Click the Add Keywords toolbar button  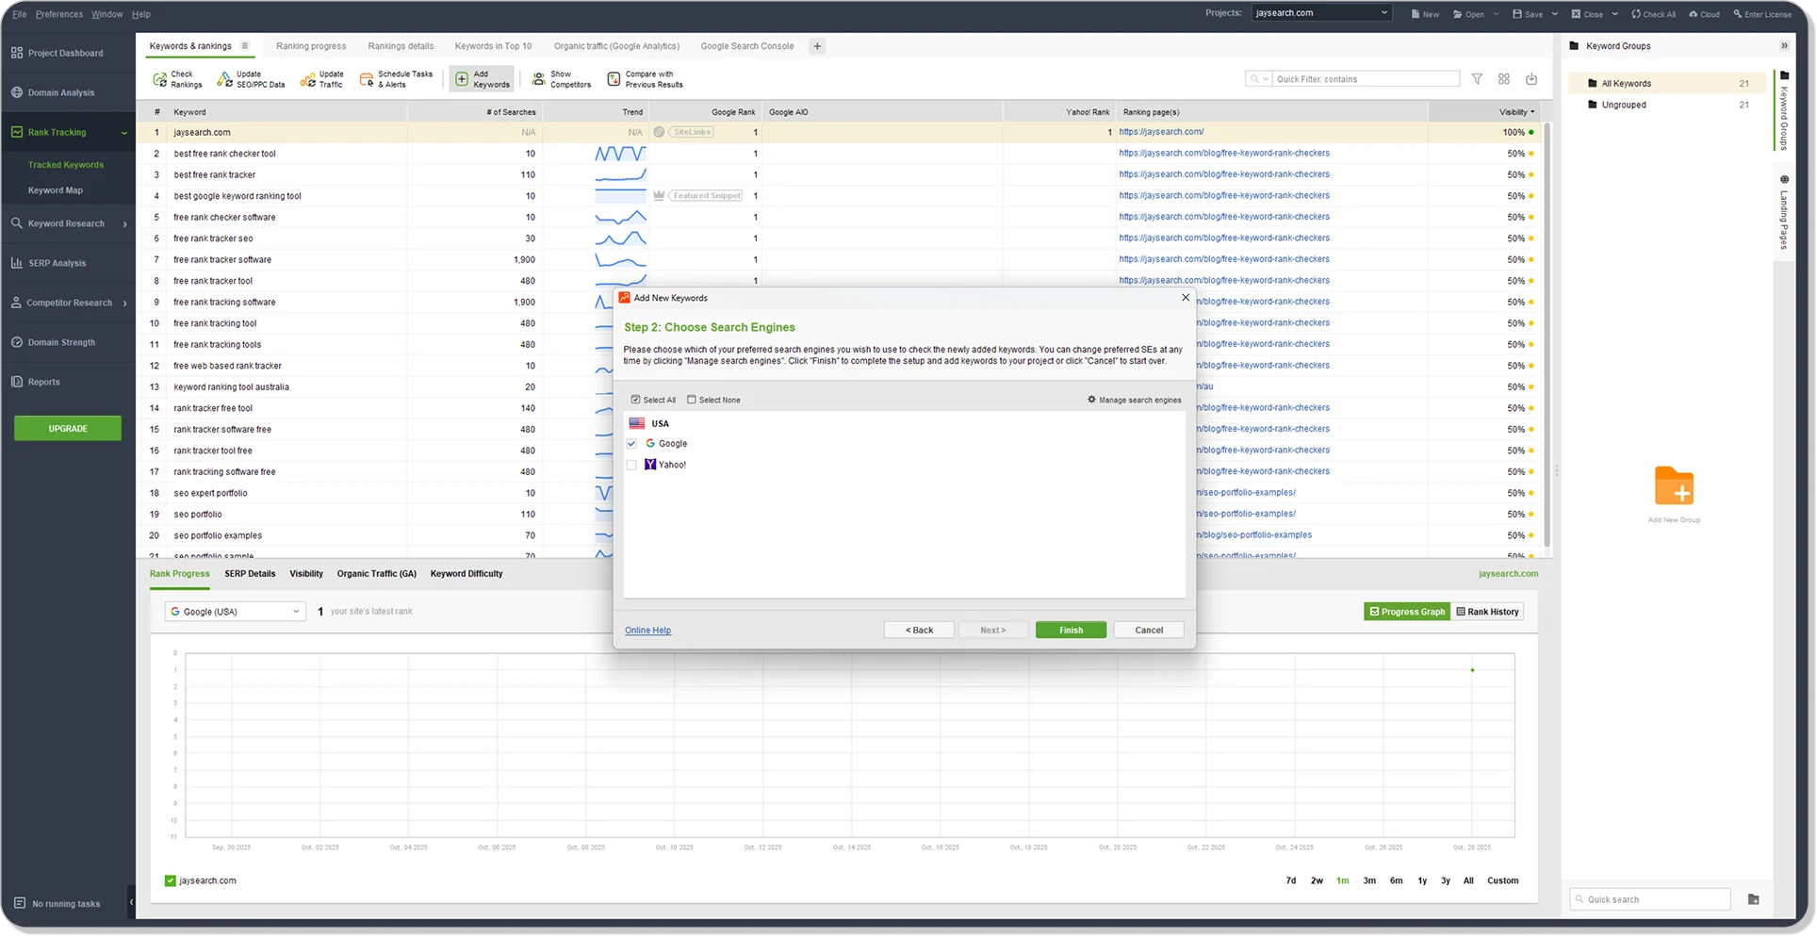[482, 79]
